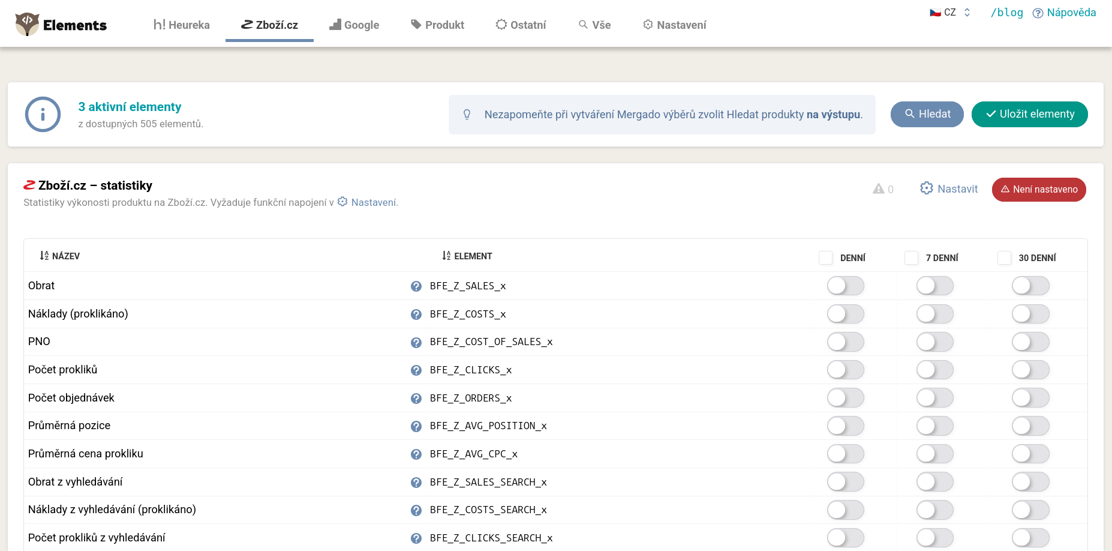The width and height of the screenshot is (1112, 551).
Task: Sort by ELEMENT column sort icon
Action: [446, 256]
